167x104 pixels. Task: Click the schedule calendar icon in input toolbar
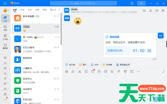106,72
